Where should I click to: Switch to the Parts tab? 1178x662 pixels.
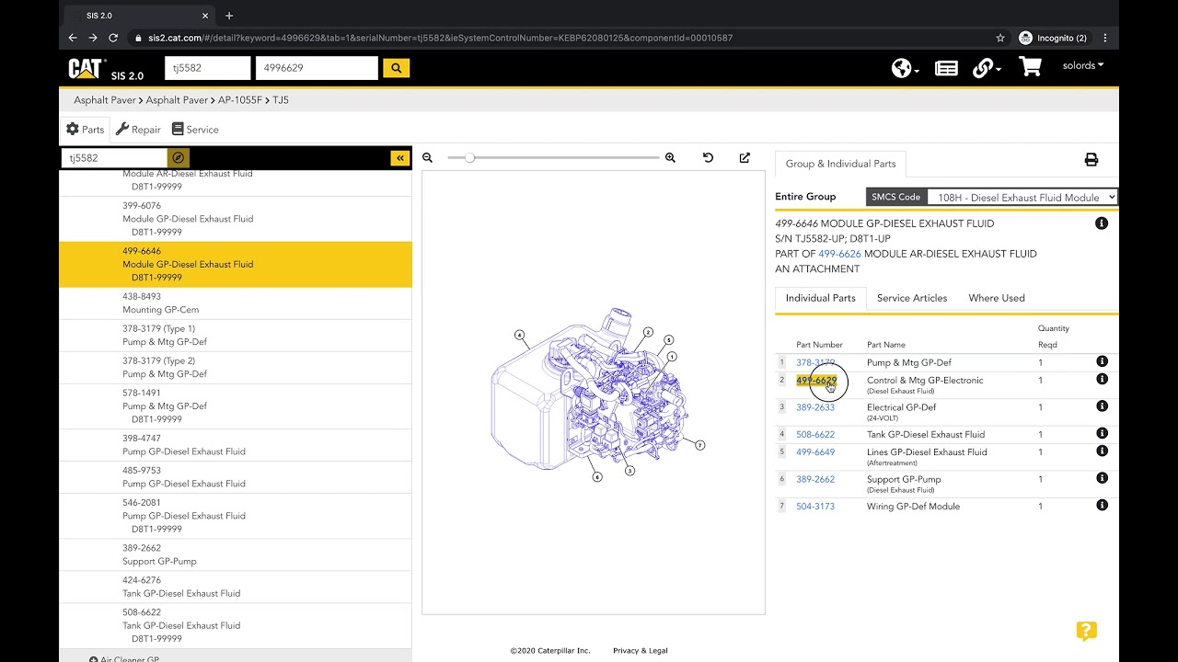click(x=85, y=130)
